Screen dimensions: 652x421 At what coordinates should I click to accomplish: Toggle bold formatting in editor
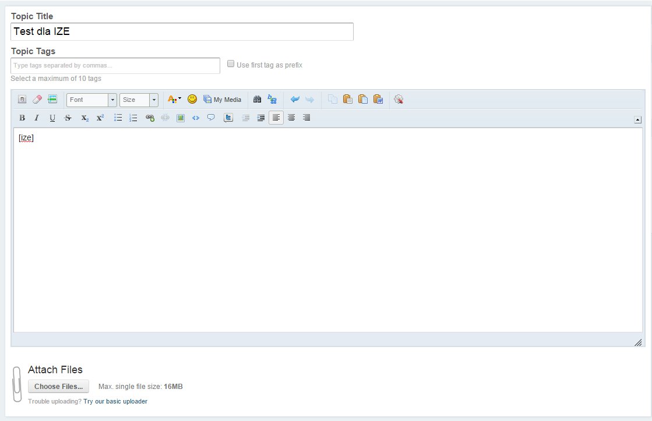click(22, 118)
